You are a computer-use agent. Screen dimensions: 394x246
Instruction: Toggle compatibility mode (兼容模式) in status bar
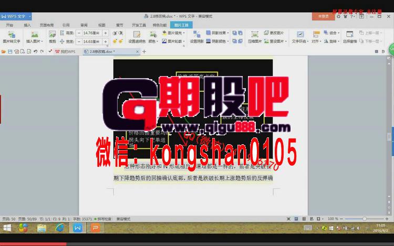(123, 218)
